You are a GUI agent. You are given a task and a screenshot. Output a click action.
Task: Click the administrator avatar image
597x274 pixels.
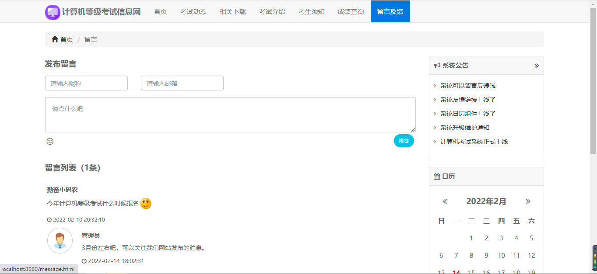click(x=60, y=240)
